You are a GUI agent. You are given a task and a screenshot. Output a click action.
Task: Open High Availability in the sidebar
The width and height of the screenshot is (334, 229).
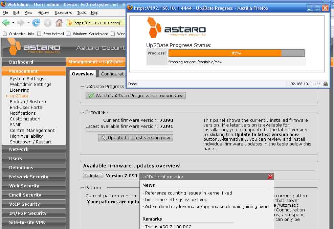(26, 136)
